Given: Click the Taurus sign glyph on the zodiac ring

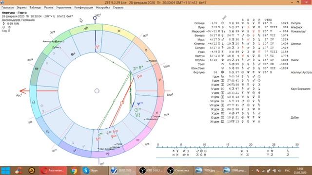Looking at the screenshot, I should click(x=146, y=50).
